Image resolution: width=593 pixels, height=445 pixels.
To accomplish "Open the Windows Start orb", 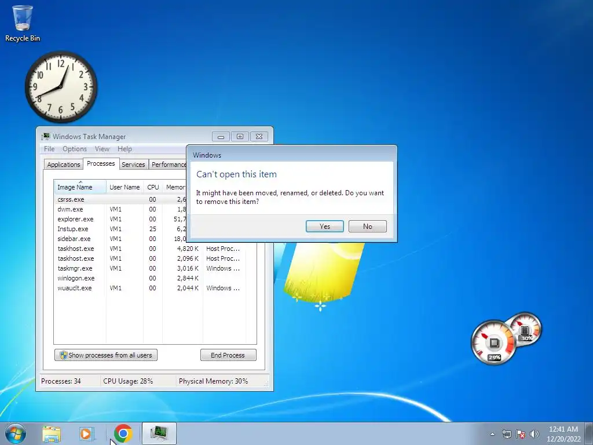I will [x=16, y=433].
